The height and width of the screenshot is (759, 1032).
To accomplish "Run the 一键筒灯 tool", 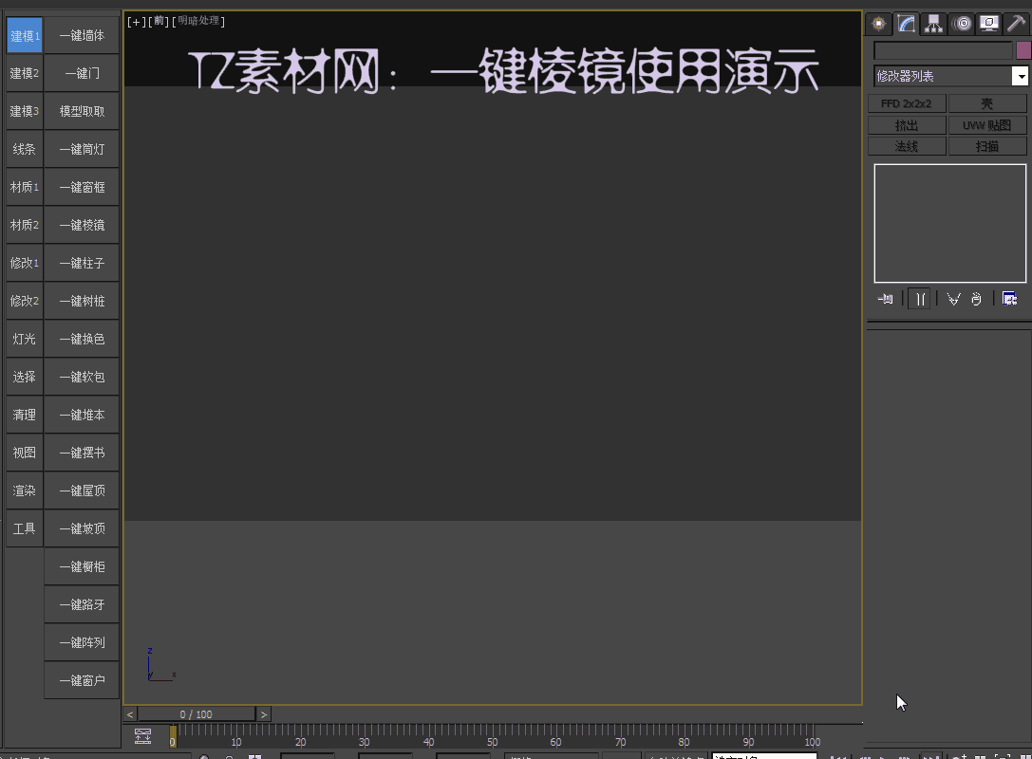I will coord(82,149).
